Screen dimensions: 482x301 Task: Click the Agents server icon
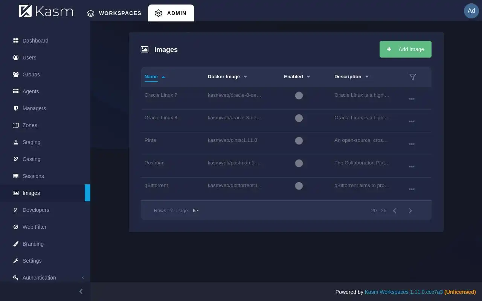coord(16,91)
